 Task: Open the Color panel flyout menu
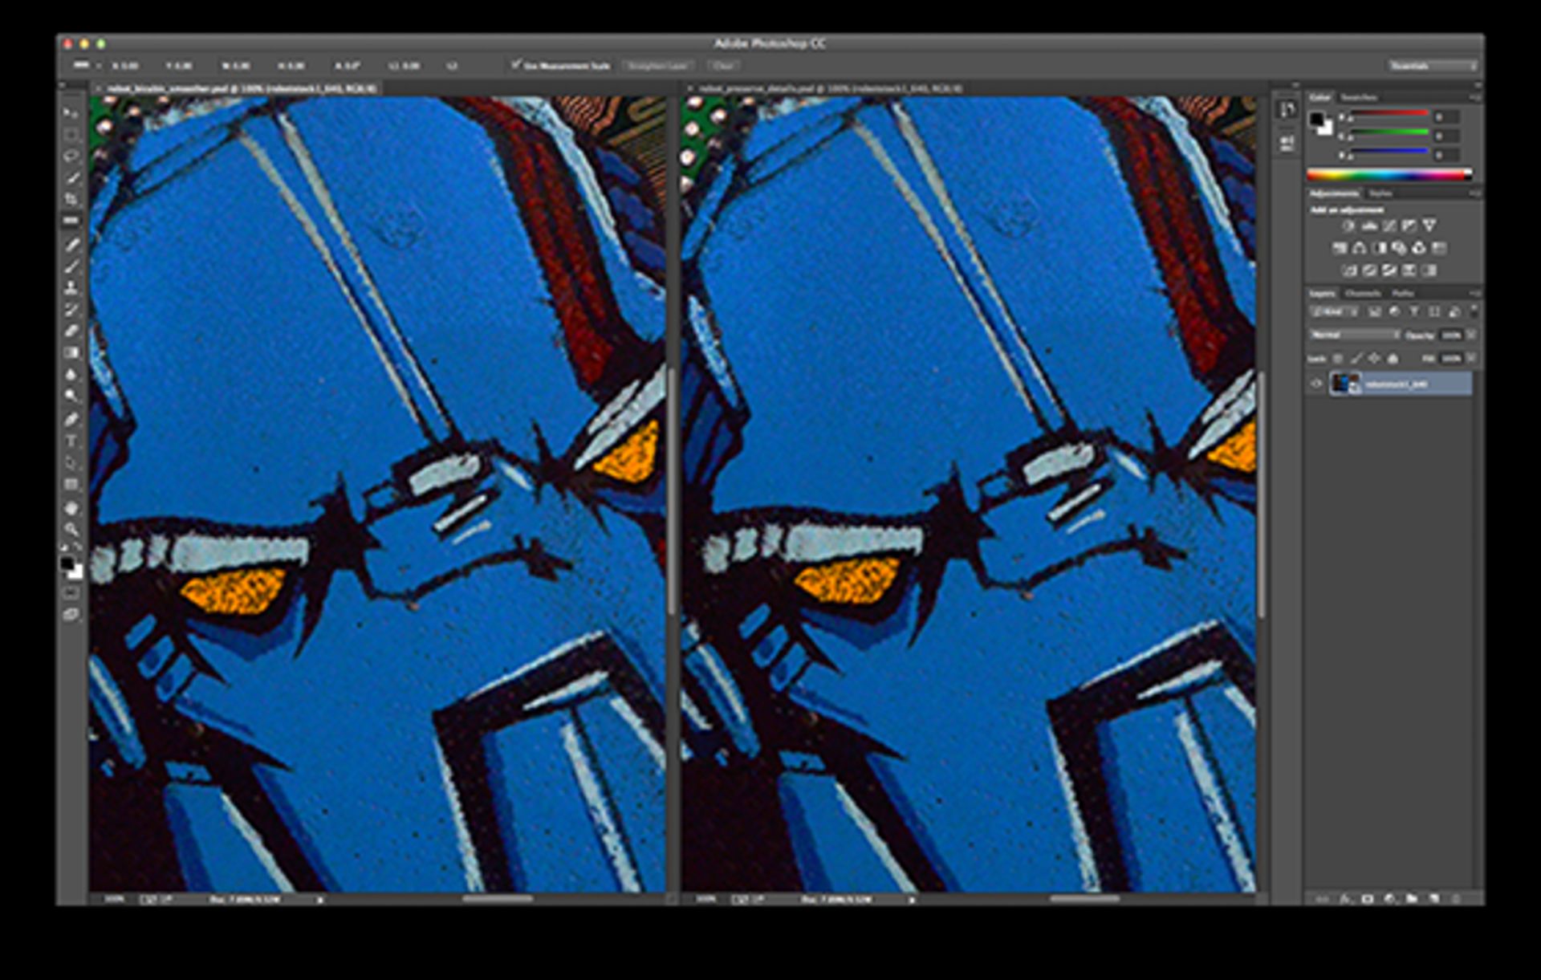pos(1474,97)
